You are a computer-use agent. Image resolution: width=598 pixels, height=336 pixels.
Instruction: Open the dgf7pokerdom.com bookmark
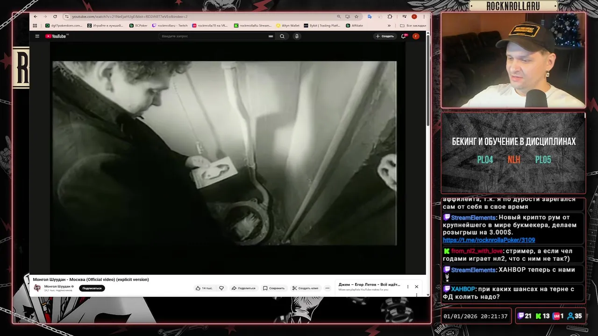(64, 26)
